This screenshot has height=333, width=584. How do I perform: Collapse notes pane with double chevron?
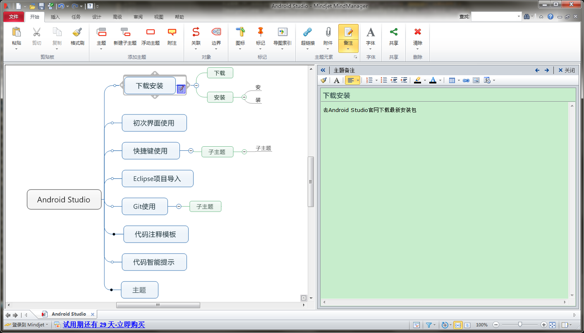323,70
